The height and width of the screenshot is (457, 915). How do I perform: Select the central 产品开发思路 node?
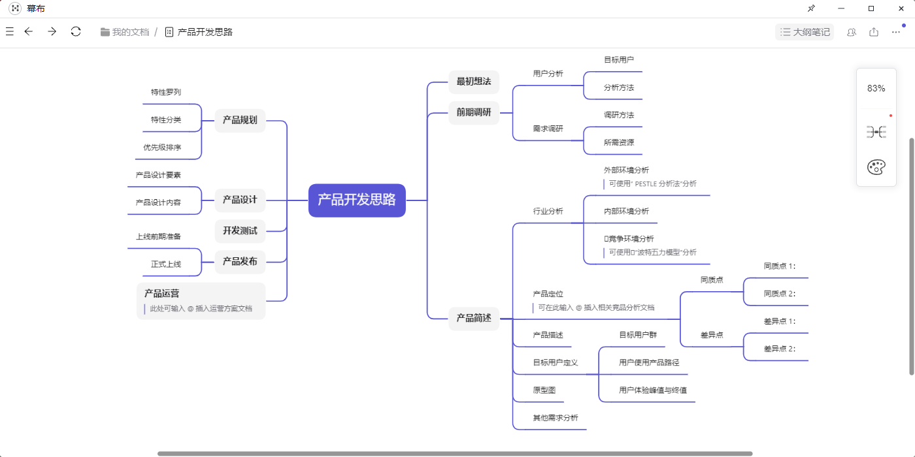357,200
